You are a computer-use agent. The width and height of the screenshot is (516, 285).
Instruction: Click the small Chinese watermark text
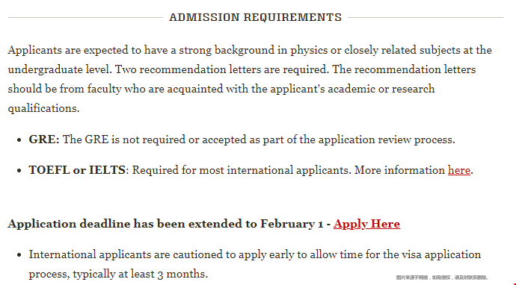[x=442, y=278]
